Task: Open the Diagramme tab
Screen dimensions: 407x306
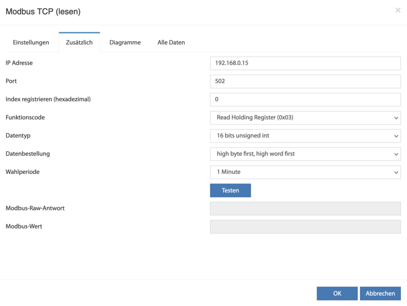Action: pyautogui.click(x=125, y=42)
